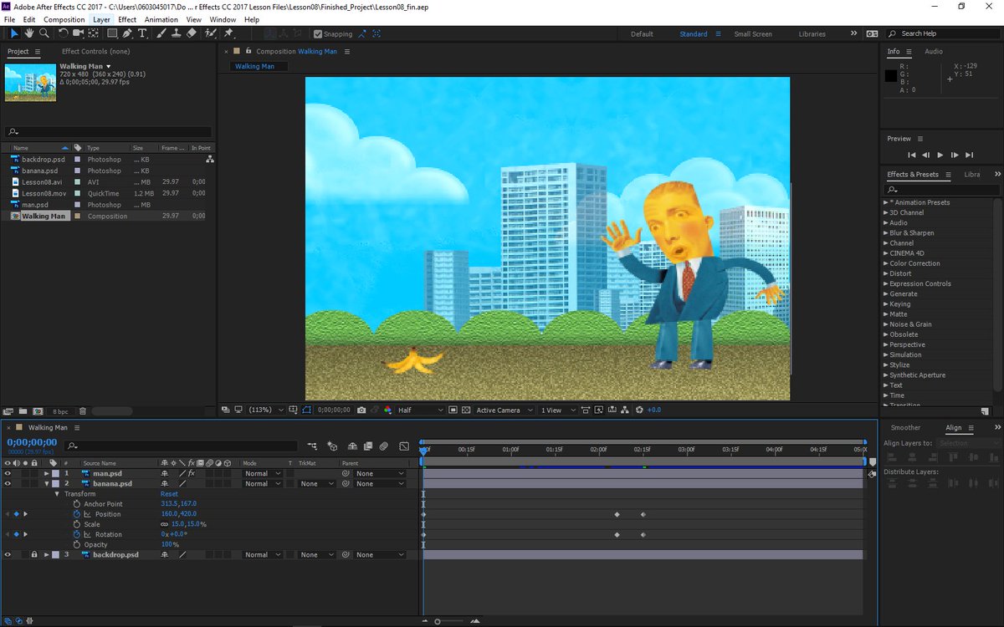Select the Roto Brush tool
This screenshot has height=627, width=1004.
[210, 33]
